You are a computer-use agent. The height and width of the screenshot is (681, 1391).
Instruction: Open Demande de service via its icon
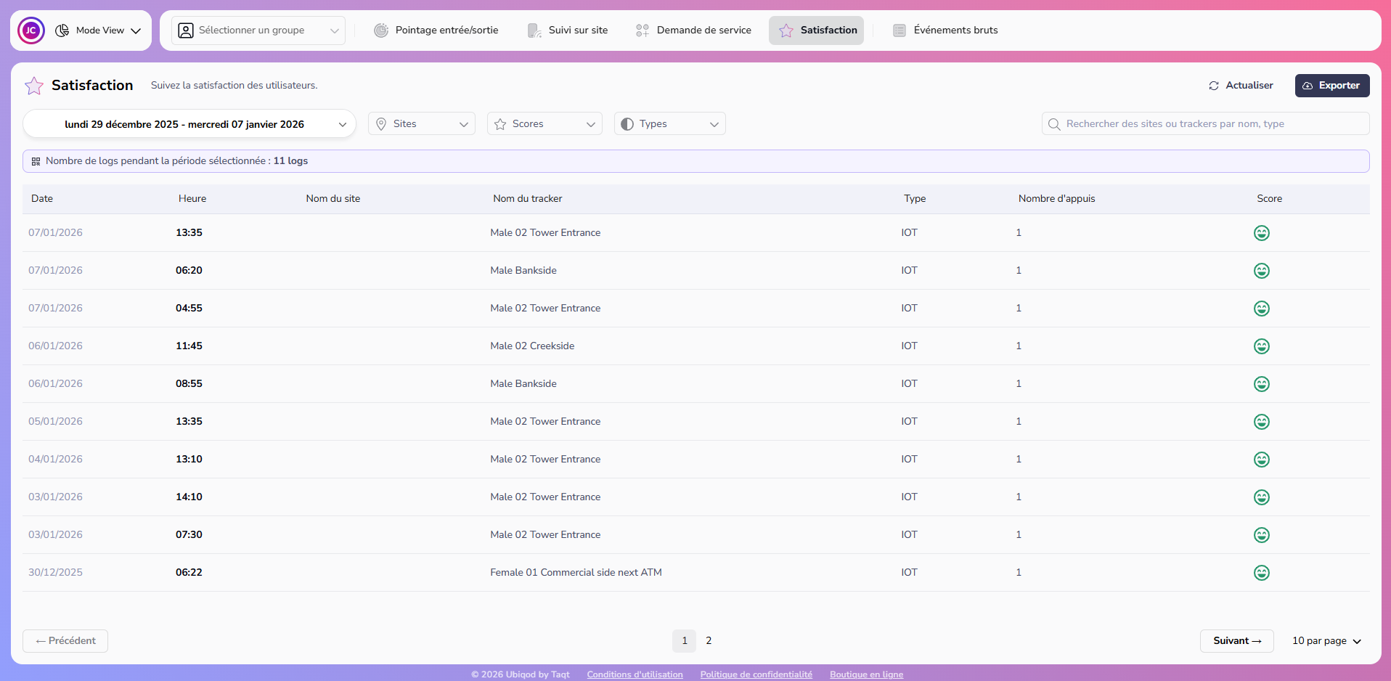pyautogui.click(x=642, y=30)
